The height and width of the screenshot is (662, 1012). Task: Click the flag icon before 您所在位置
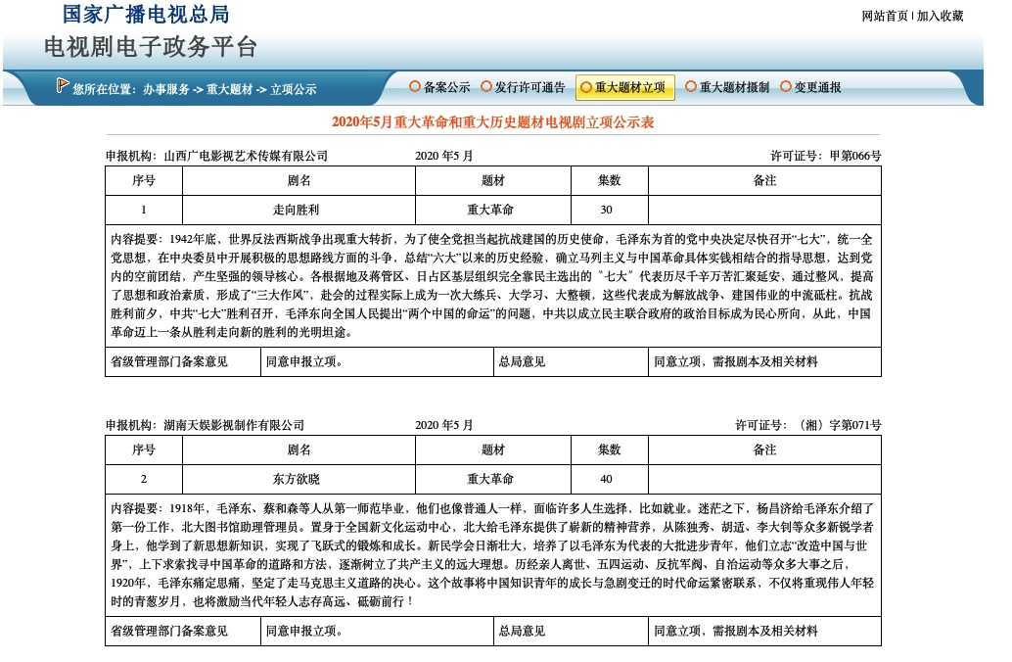[x=64, y=86]
